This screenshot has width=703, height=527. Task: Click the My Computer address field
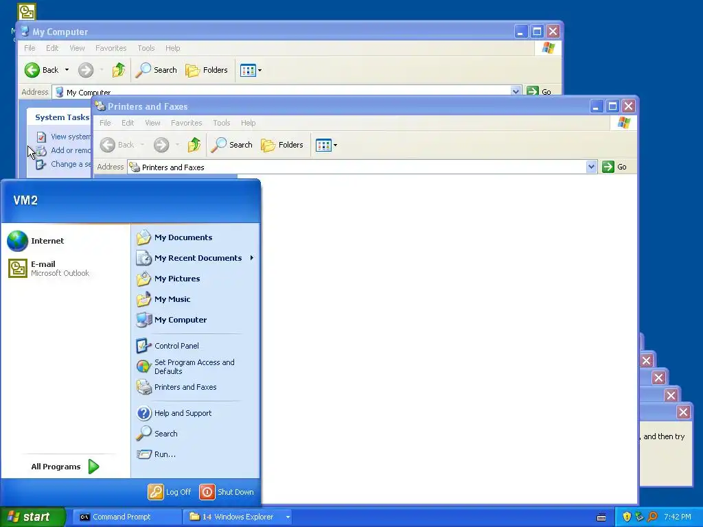tap(281, 91)
